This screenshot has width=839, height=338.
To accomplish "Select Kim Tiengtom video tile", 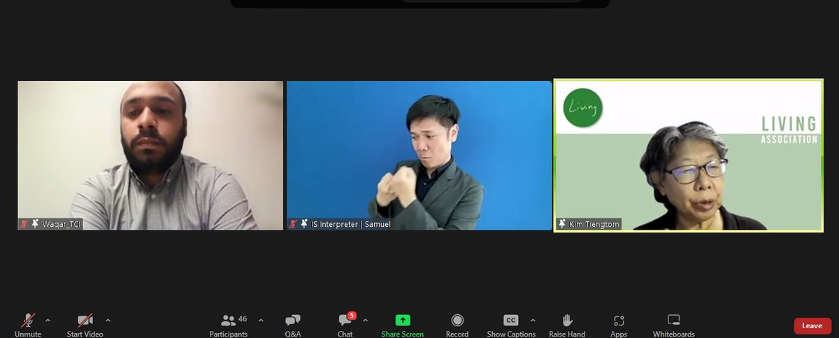I will [689, 156].
